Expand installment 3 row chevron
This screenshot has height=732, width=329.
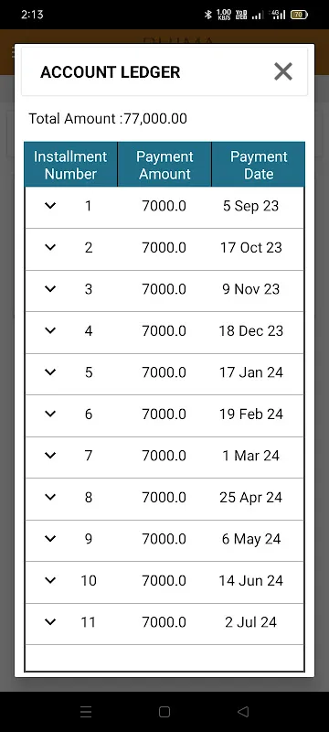[x=50, y=288]
